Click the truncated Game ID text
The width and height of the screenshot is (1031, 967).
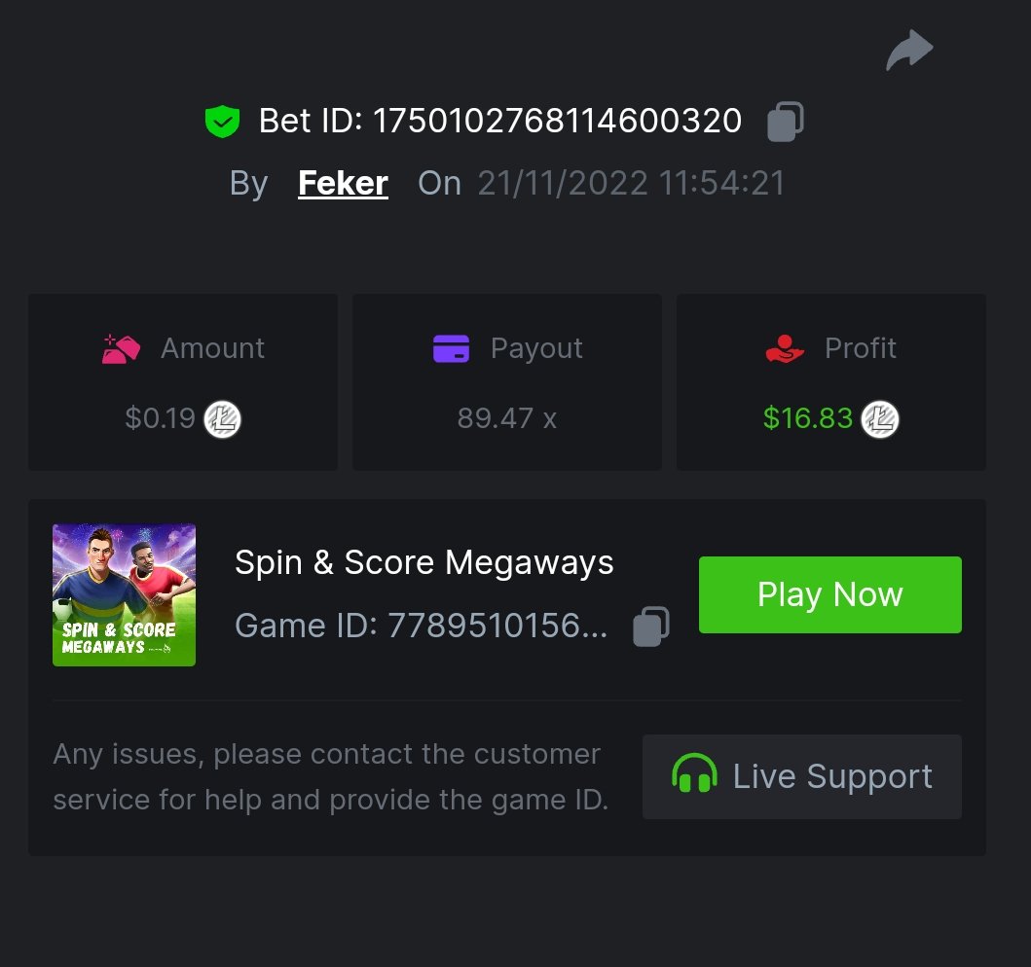(x=422, y=627)
